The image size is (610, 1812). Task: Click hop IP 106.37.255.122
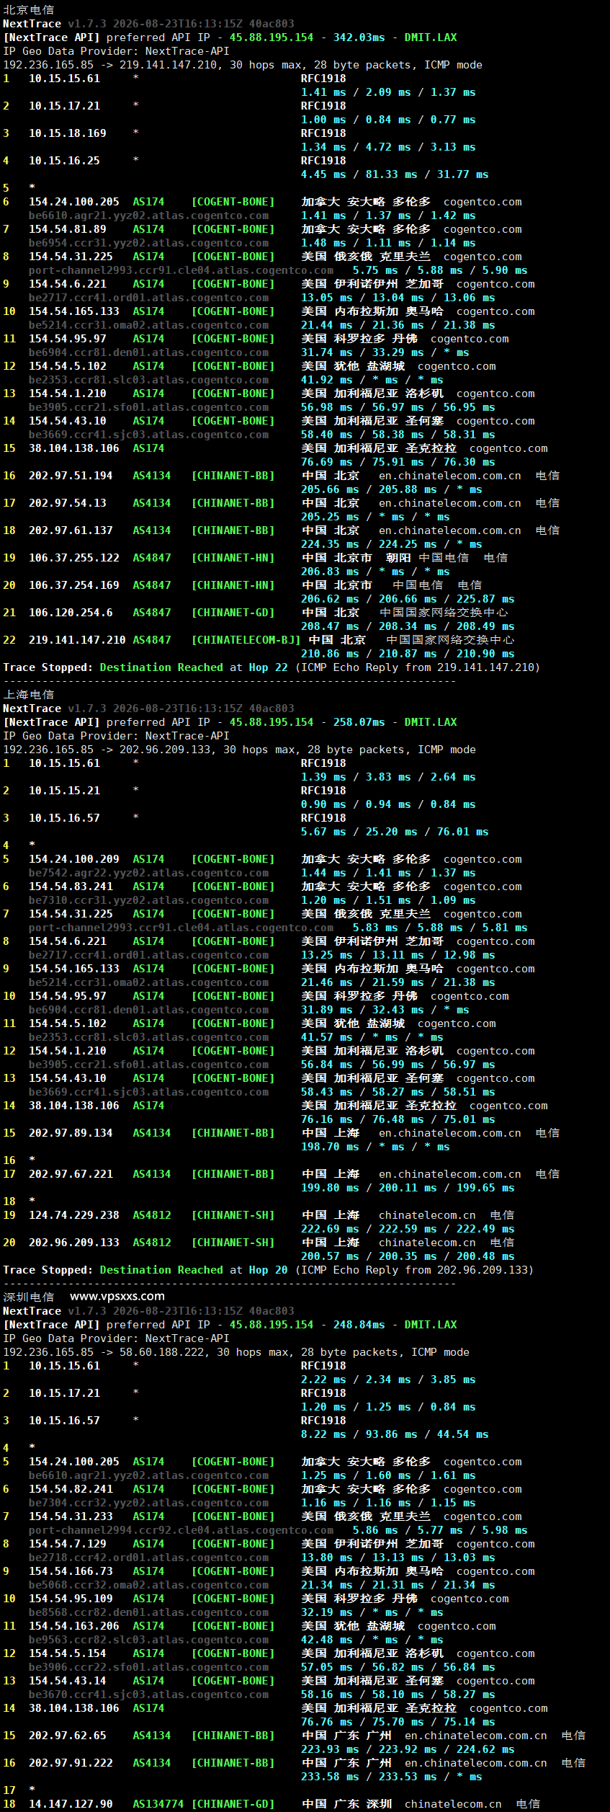[74, 558]
